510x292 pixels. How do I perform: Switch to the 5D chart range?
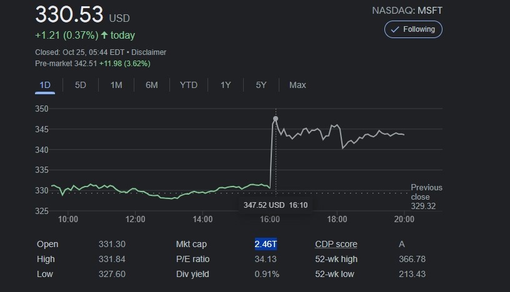(x=81, y=85)
